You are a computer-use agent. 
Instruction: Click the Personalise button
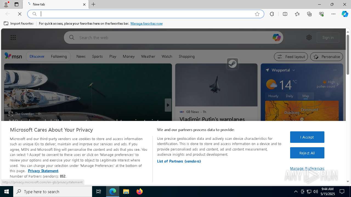(327, 57)
